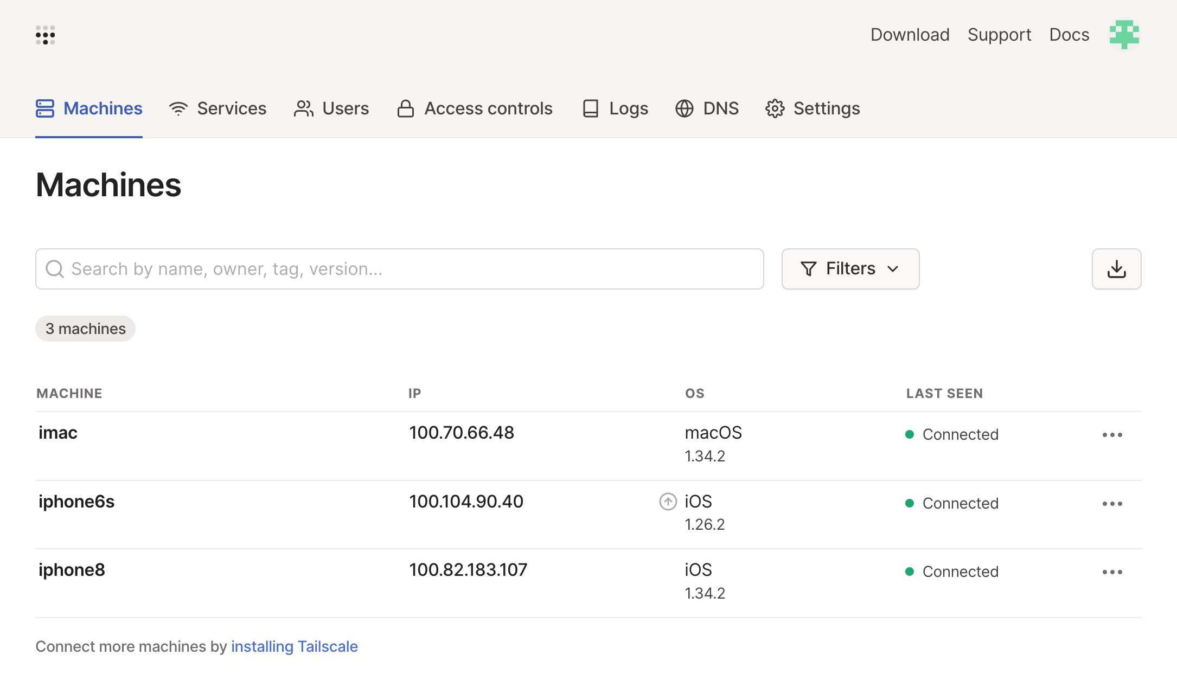The height and width of the screenshot is (687, 1177).
Task: Open the Support link
Action: [x=999, y=35]
